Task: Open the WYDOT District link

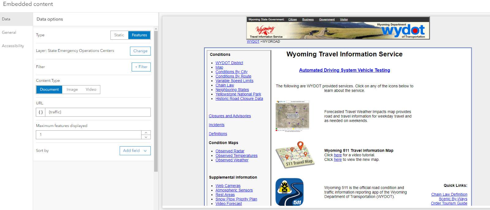Action: [229, 63]
